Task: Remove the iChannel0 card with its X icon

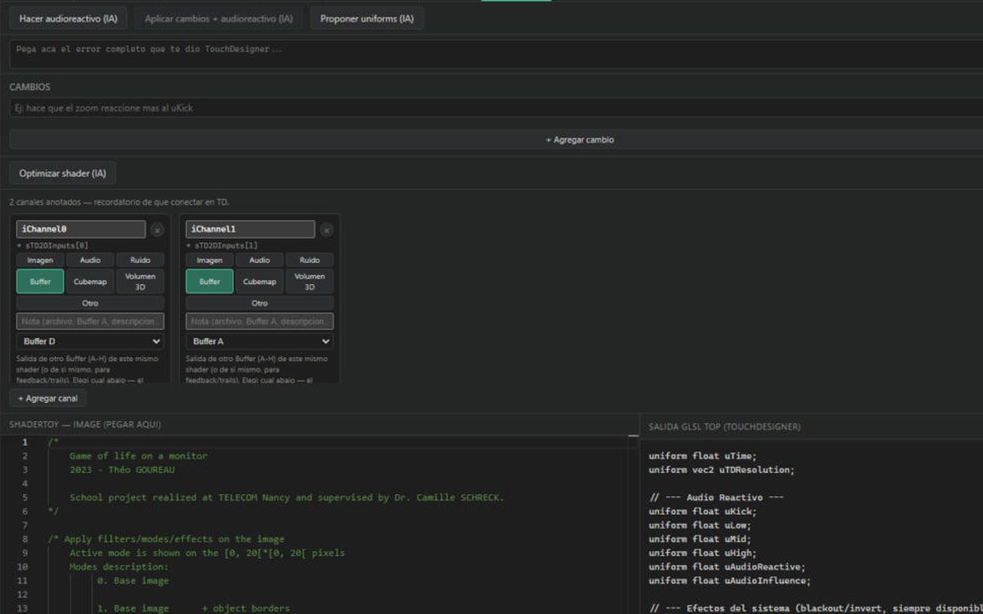Action: 157,230
